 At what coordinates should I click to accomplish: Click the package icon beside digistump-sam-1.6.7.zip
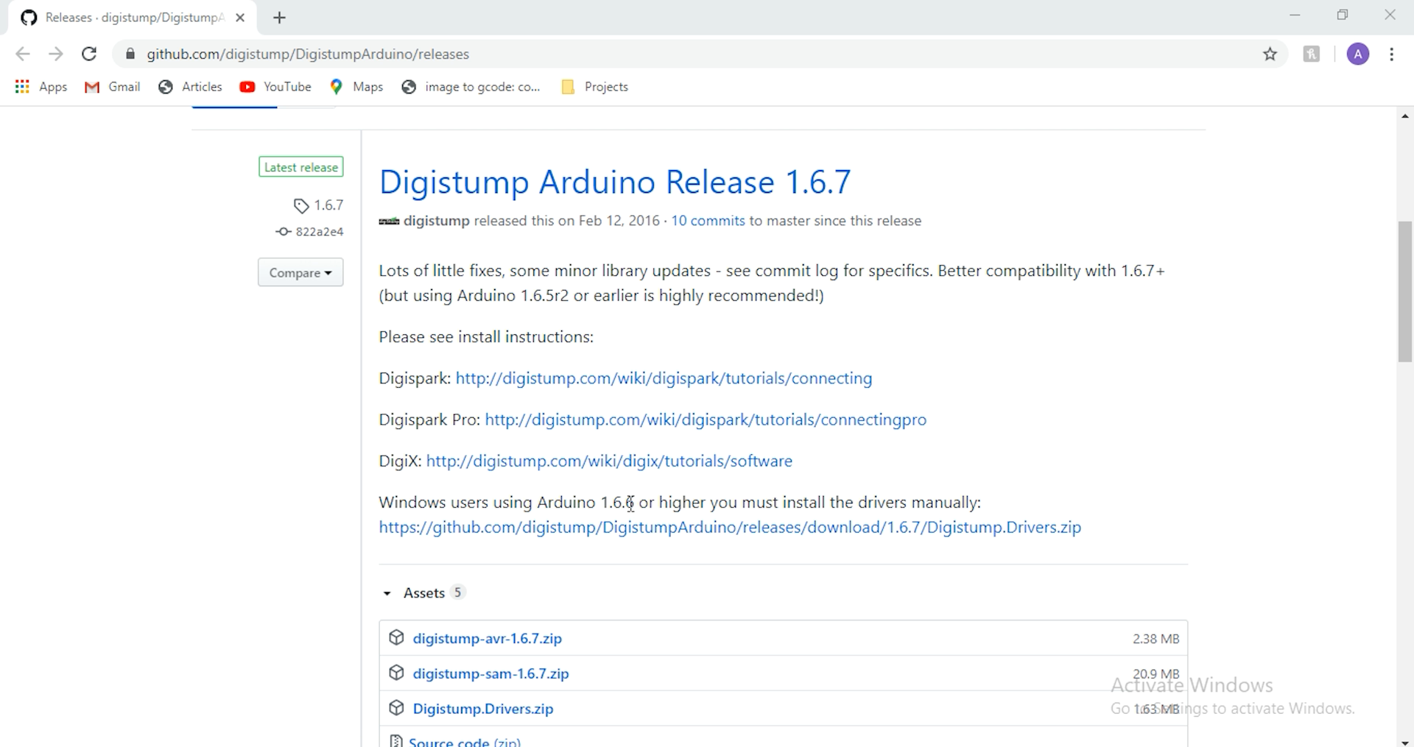396,673
